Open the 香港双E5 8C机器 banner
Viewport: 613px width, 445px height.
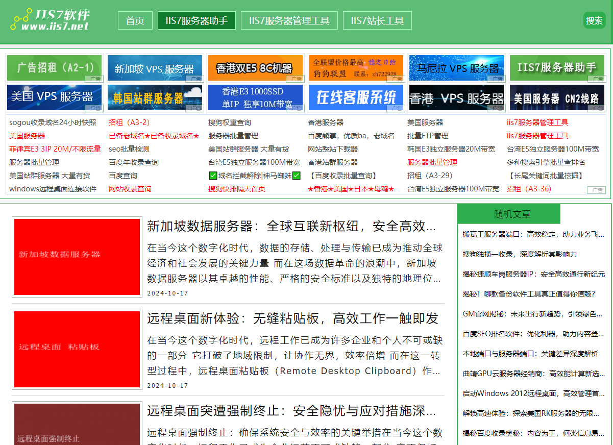(255, 68)
